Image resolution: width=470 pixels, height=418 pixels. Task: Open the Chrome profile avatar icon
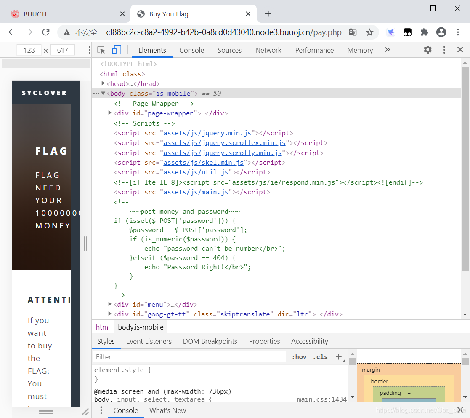441,32
